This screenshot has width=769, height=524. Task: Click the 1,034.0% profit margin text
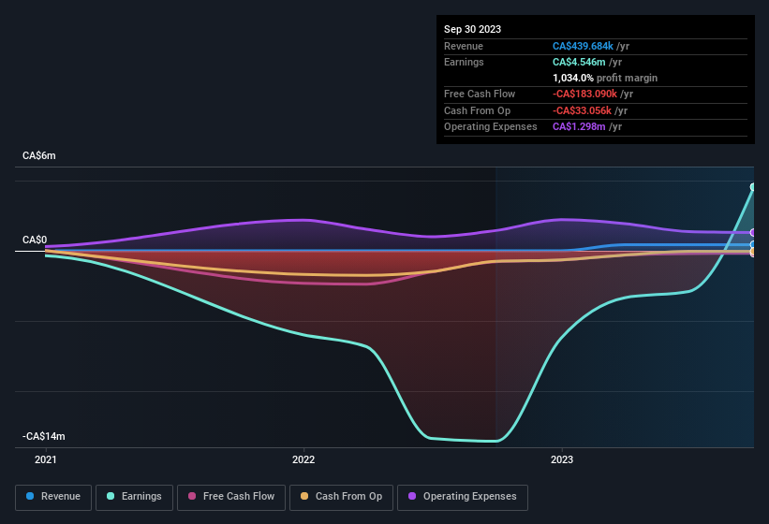point(605,78)
